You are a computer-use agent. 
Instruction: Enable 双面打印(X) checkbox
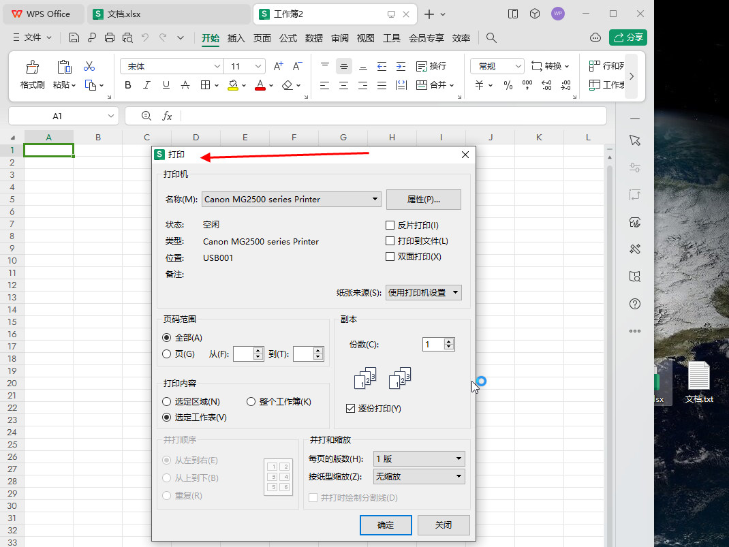click(390, 257)
